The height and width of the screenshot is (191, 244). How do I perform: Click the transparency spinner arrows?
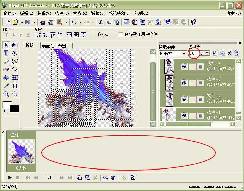[x=202, y=53]
